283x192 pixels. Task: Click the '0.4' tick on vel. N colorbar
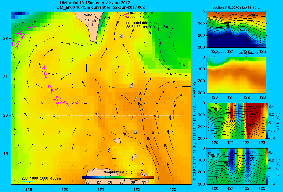click(271, 107)
